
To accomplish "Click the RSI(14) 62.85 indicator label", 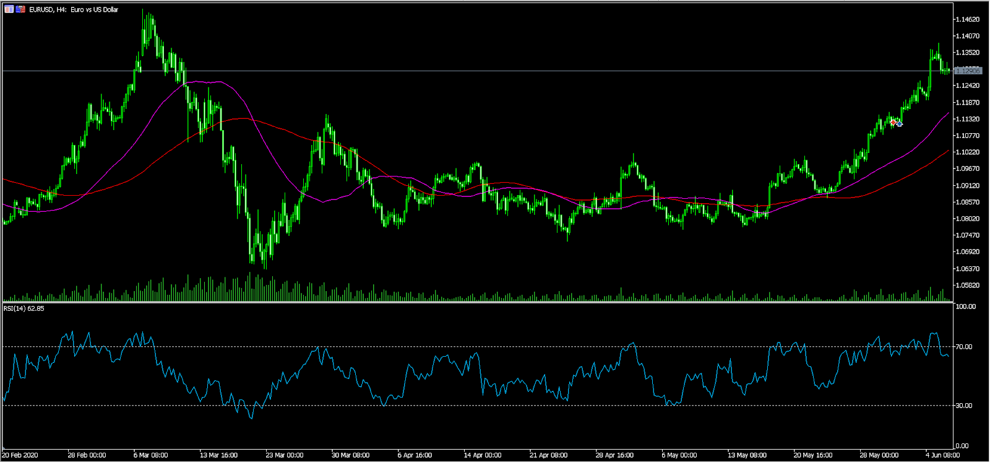I will [x=24, y=308].
